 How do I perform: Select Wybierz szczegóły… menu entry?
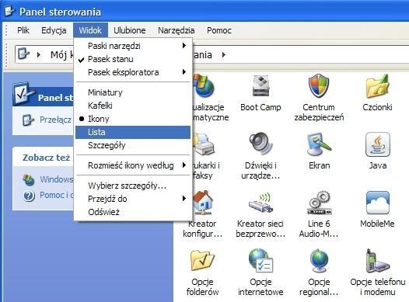point(133,186)
